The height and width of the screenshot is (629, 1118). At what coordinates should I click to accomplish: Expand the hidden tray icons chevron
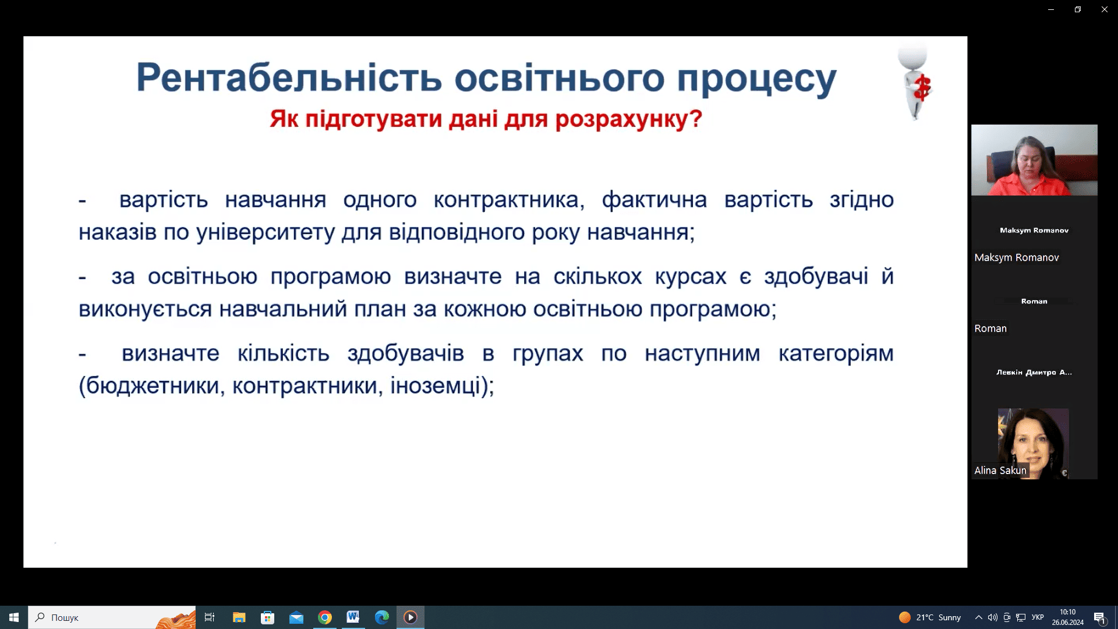979,617
